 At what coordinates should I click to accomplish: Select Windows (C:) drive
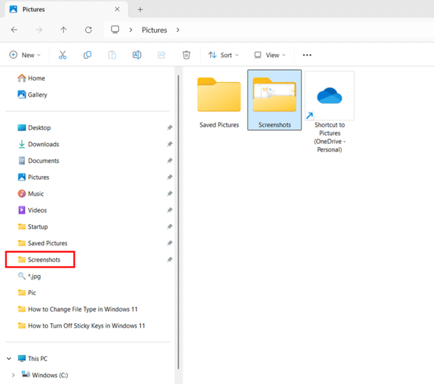point(45,375)
